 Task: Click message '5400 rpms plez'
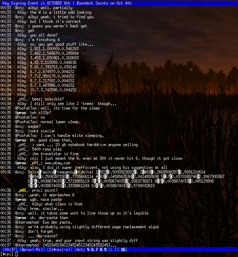tap(47, 150)
